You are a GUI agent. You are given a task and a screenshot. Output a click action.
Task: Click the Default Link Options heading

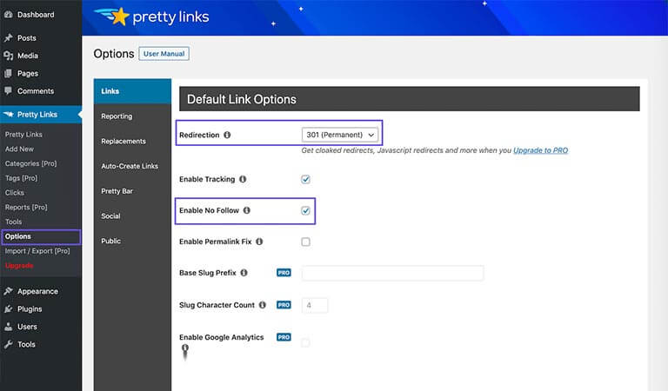242,99
